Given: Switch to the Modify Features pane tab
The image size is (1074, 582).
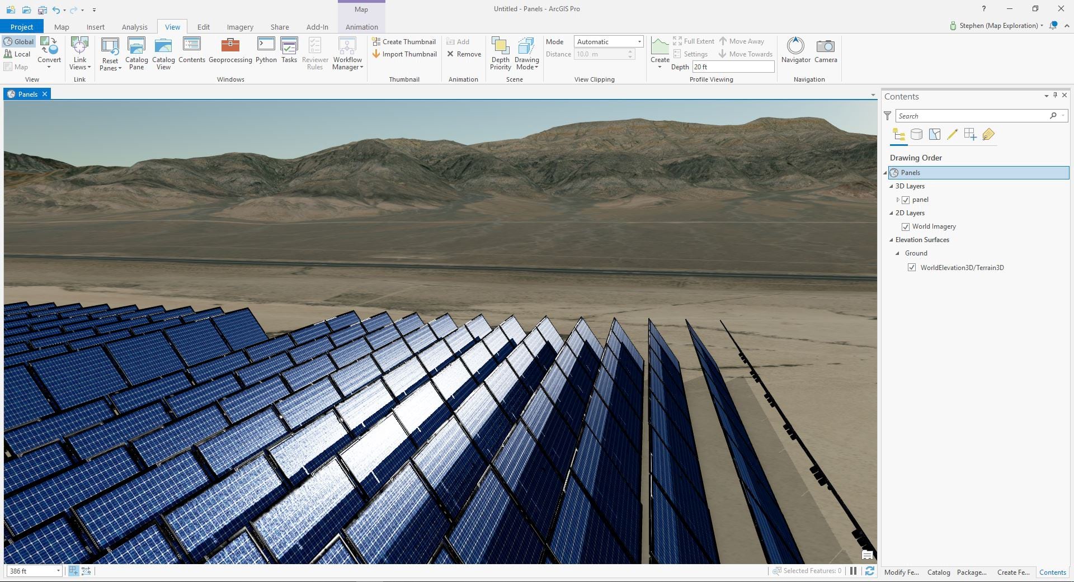Looking at the screenshot, I should coord(901,572).
